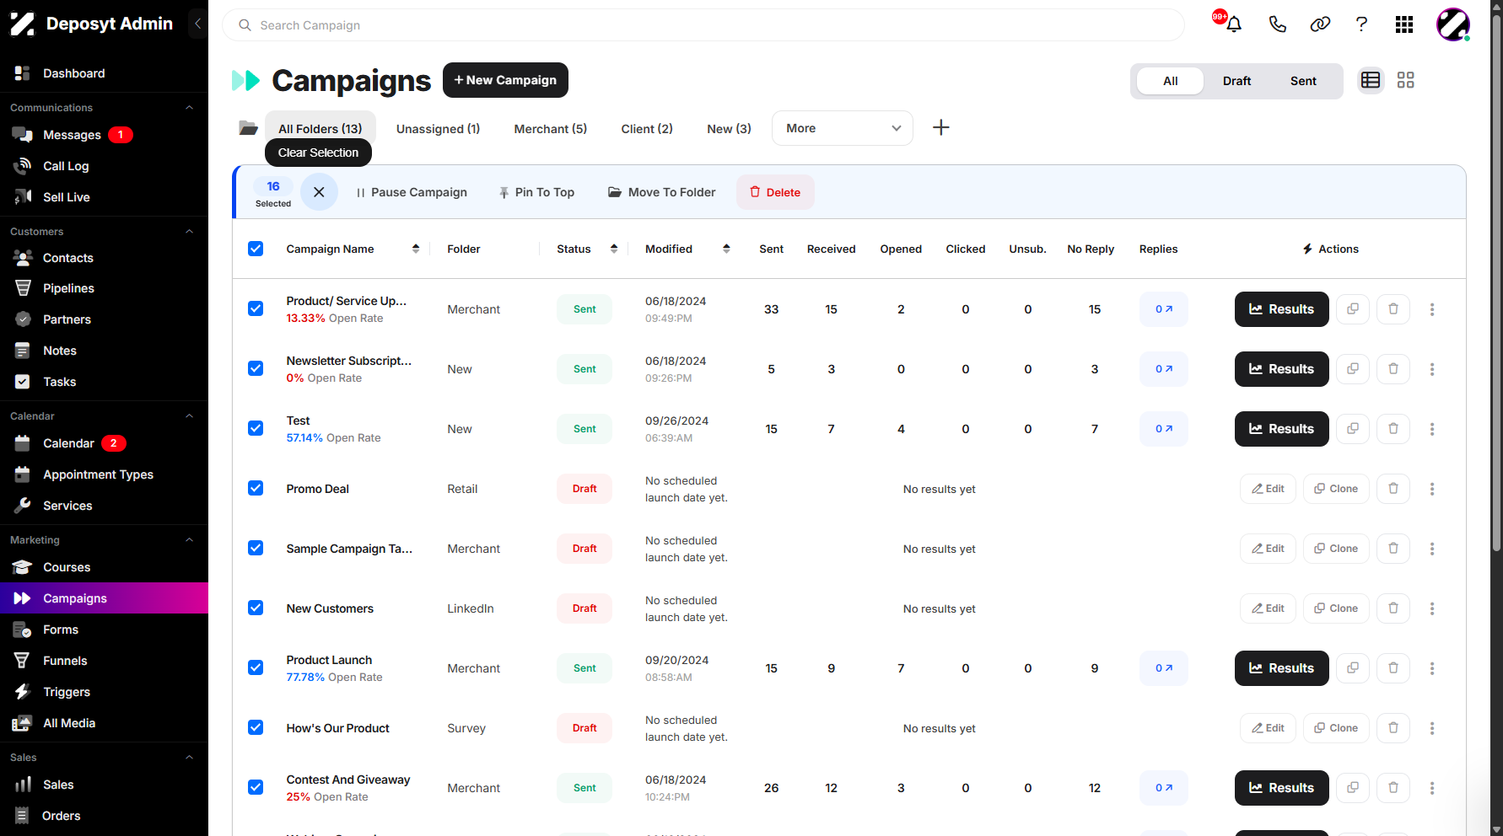The image size is (1503, 836).
Task: Collapse the sidebar using the arrow
Action: (x=197, y=24)
